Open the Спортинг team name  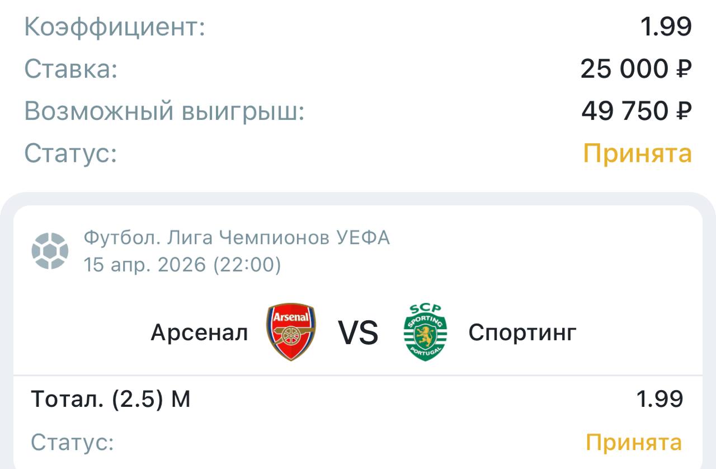[x=522, y=333]
